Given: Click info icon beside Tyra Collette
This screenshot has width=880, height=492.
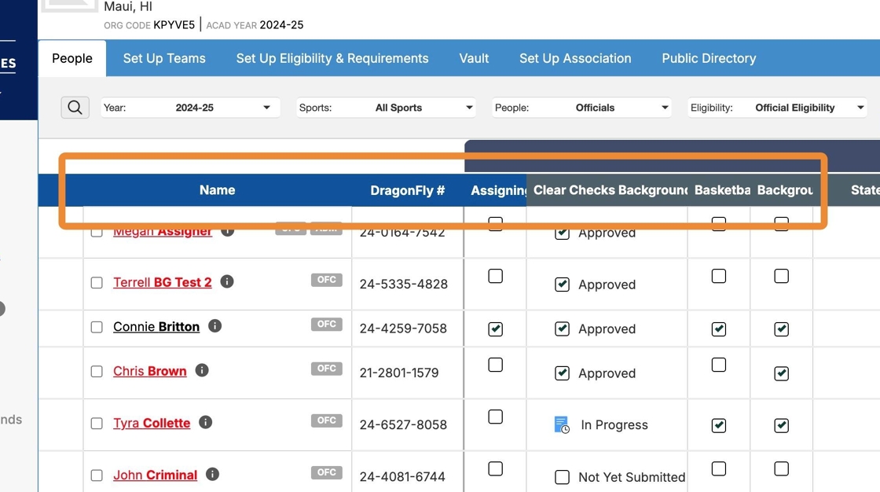Looking at the screenshot, I should click(206, 422).
